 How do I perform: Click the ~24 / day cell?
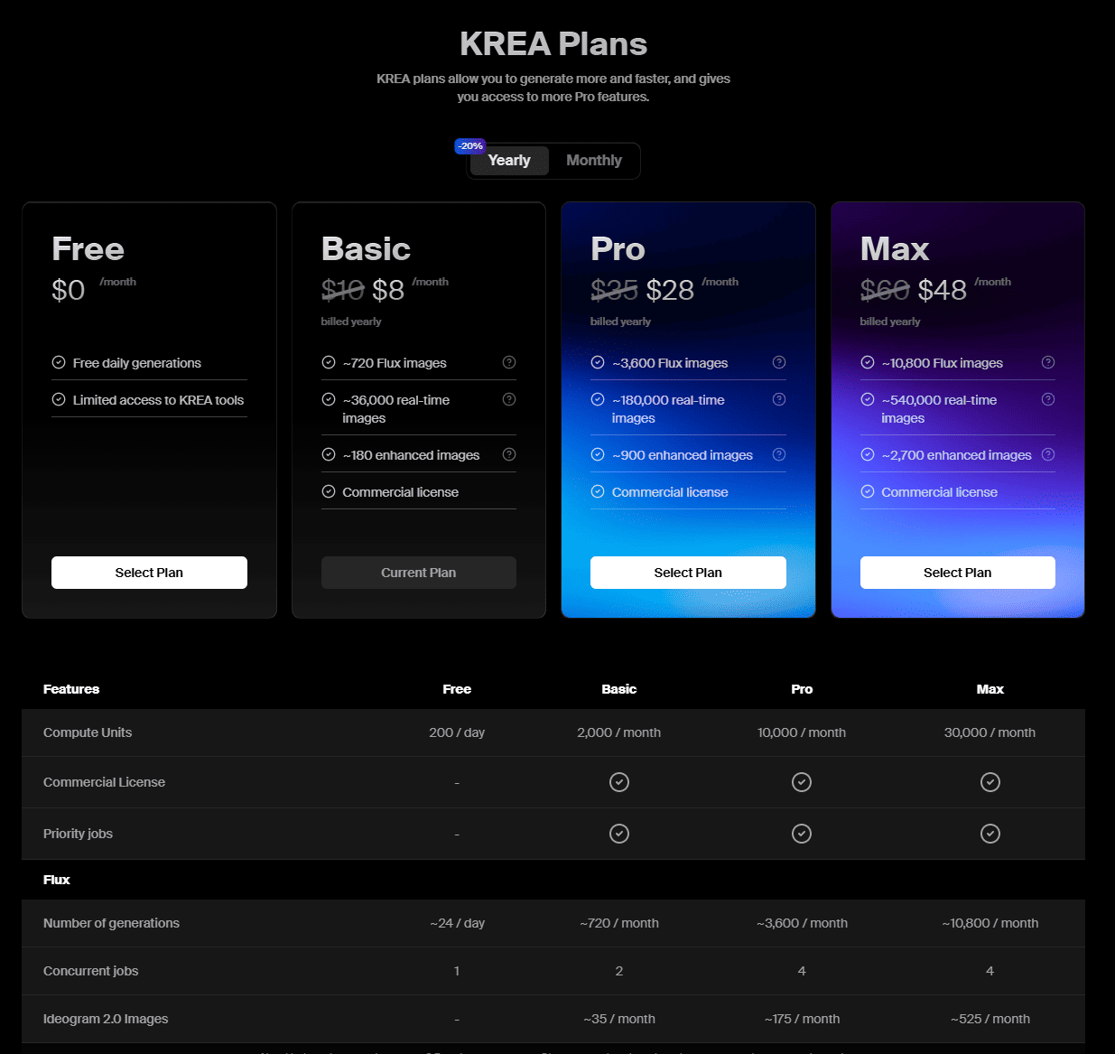(457, 923)
